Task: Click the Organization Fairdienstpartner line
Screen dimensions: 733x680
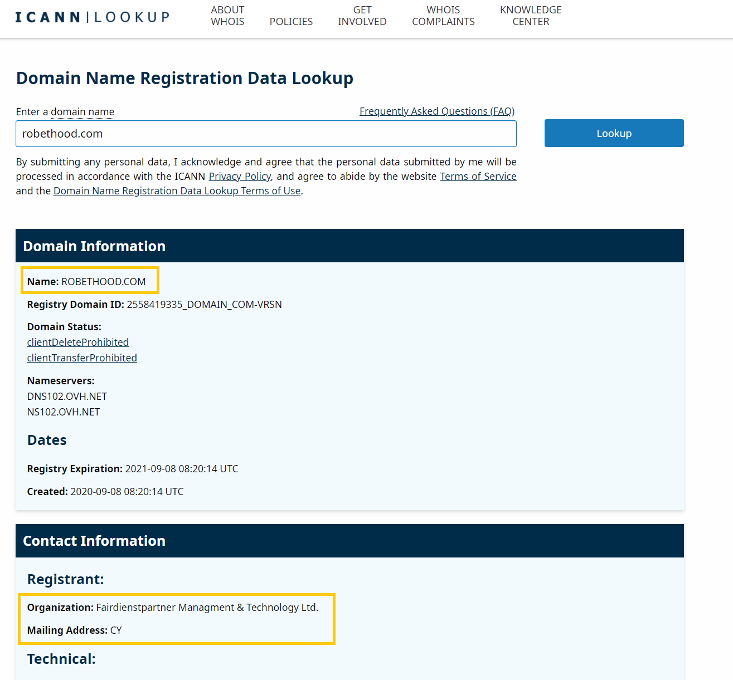Action: pyautogui.click(x=173, y=608)
